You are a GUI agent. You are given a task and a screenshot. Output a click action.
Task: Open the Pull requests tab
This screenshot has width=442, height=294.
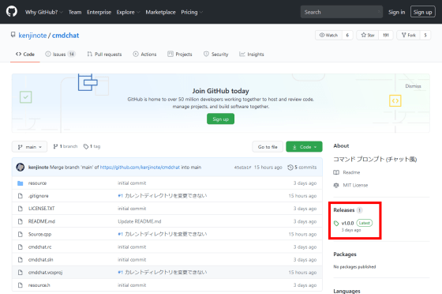pyautogui.click(x=104, y=55)
